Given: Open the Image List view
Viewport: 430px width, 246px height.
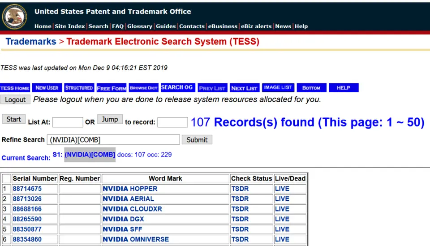Looking at the screenshot, I should click(278, 88).
